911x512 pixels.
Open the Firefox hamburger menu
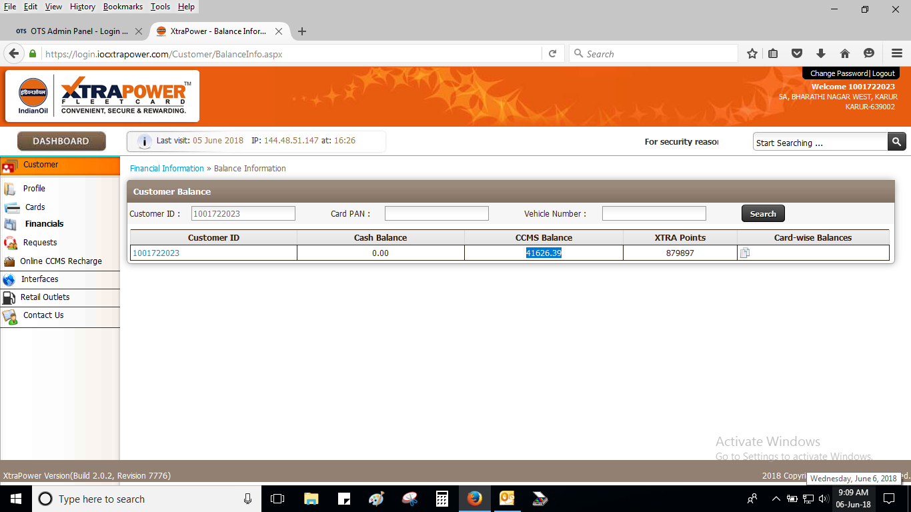(897, 54)
